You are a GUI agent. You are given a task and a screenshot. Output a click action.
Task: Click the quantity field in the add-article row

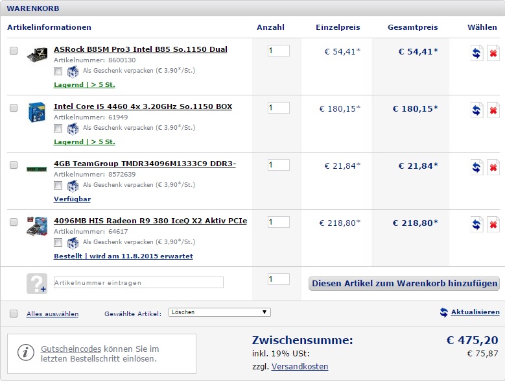[279, 279]
